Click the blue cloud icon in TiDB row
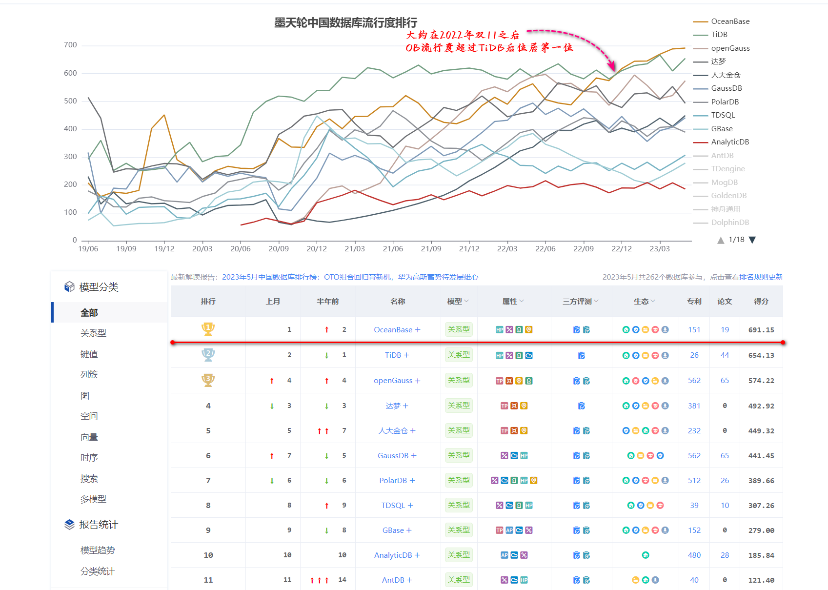The width and height of the screenshot is (828, 590). point(529,355)
